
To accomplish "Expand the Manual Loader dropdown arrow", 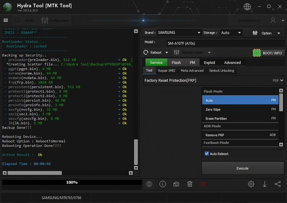I will click(209, 53).
